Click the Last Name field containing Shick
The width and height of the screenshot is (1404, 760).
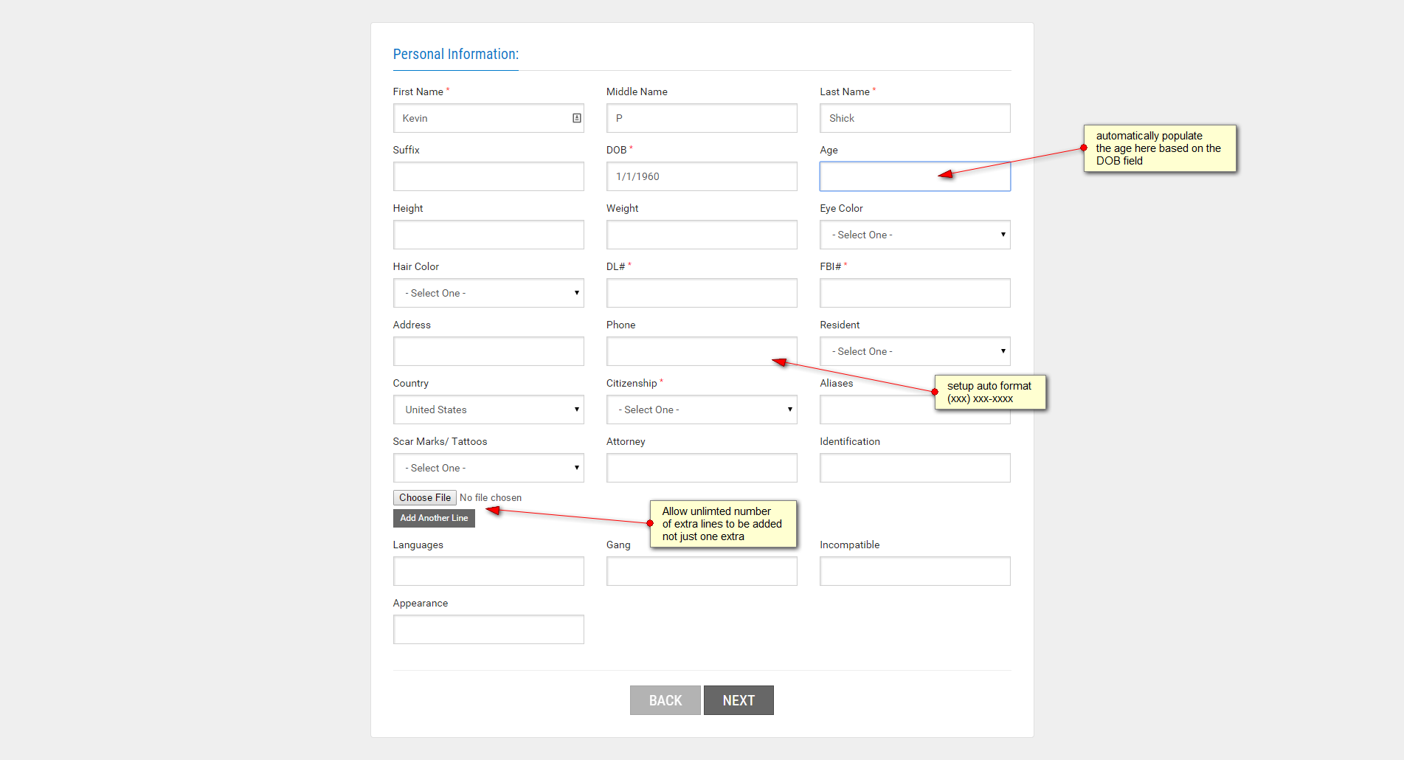coord(914,118)
